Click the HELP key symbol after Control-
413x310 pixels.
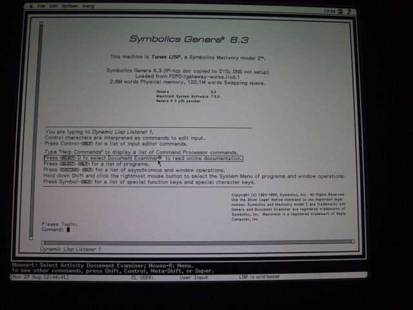pos(87,143)
